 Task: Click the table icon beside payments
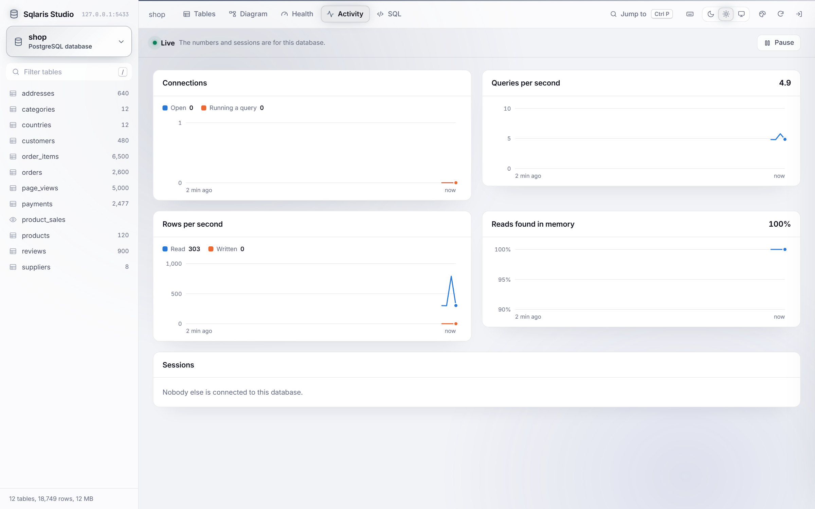pyautogui.click(x=13, y=204)
